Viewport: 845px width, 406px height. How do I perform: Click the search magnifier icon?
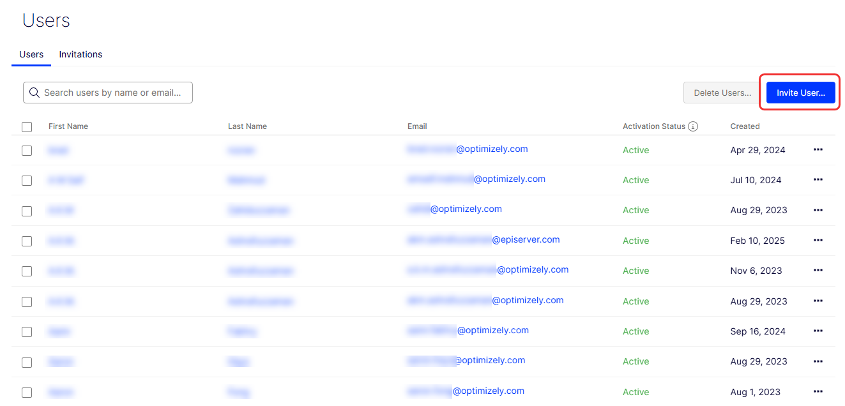tap(34, 93)
